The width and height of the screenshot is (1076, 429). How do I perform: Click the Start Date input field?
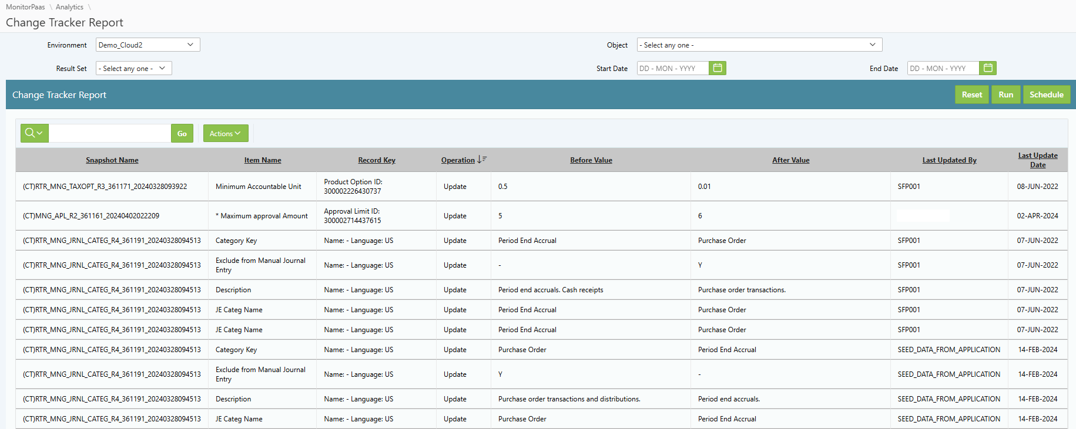pos(673,68)
